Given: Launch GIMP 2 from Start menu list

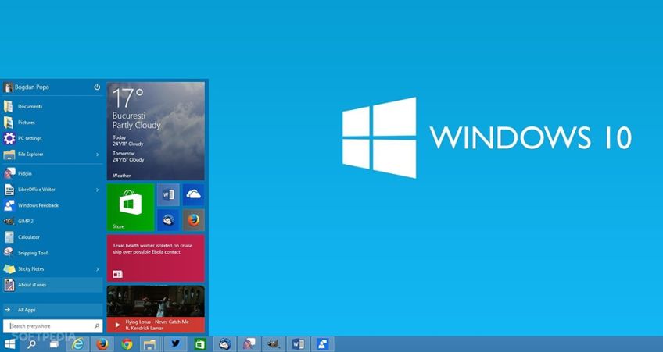Looking at the screenshot, I should (x=52, y=221).
